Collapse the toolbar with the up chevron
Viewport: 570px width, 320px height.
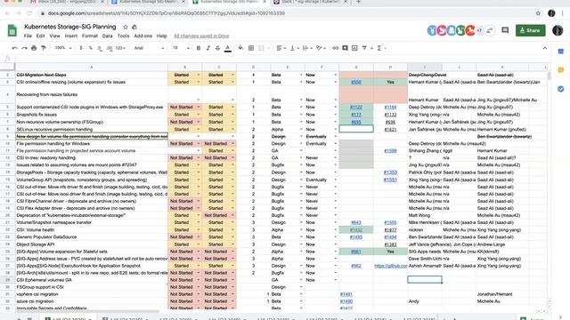click(544, 48)
